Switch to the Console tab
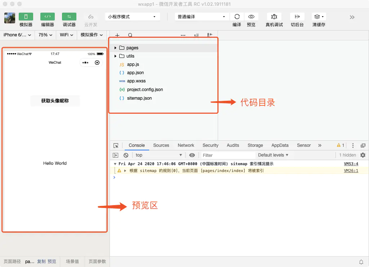The width and height of the screenshot is (369, 267). coord(137,145)
